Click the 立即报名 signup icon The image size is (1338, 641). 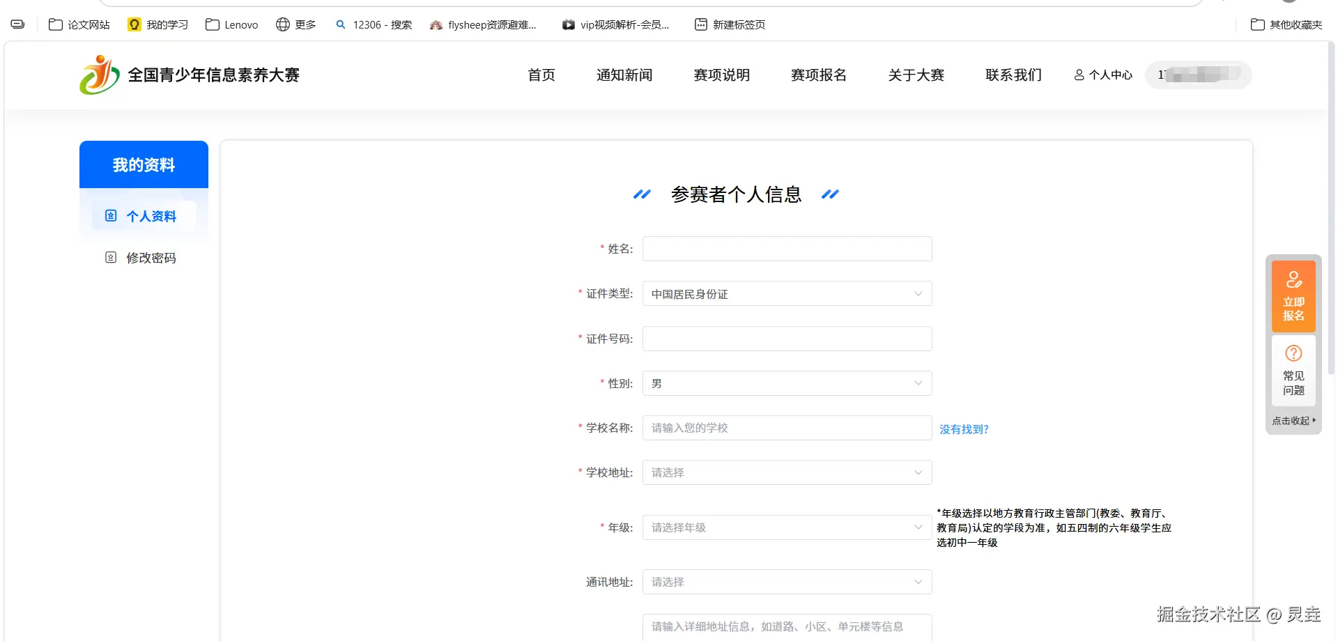click(x=1294, y=279)
